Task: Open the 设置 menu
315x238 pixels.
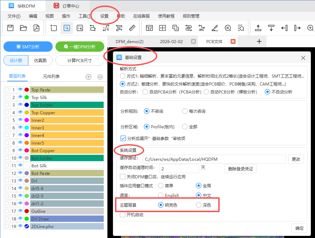Action: click(104, 16)
